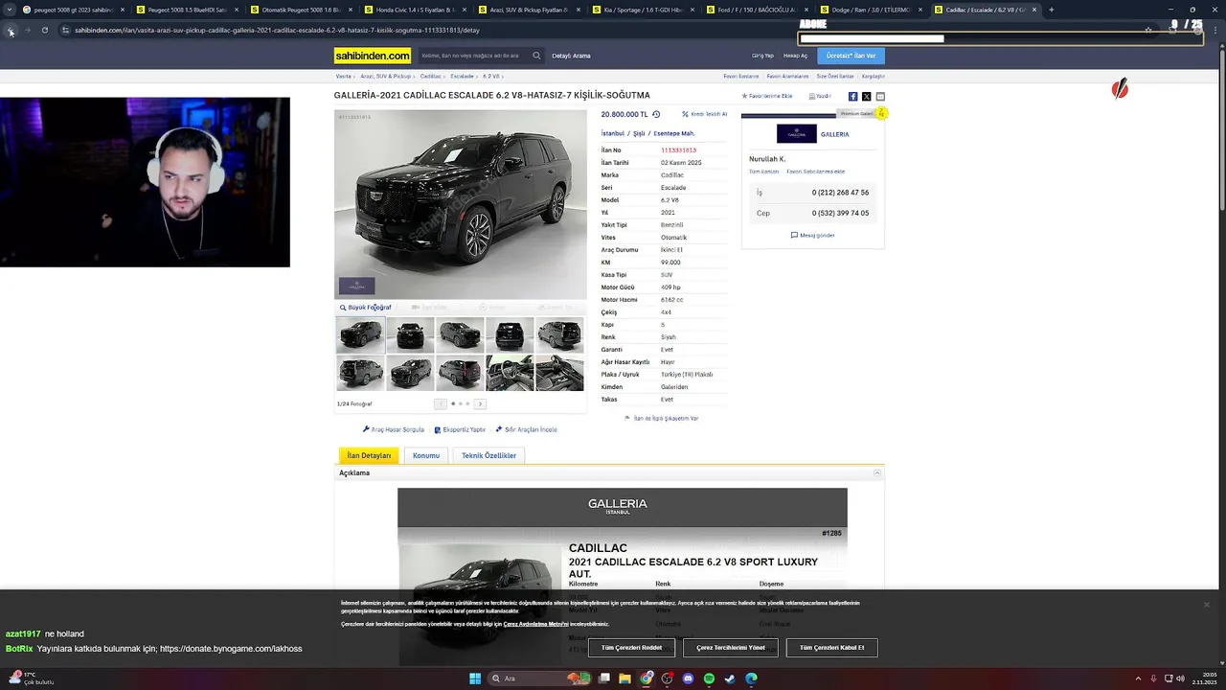Click the search magnifier icon in header

[x=536, y=56]
